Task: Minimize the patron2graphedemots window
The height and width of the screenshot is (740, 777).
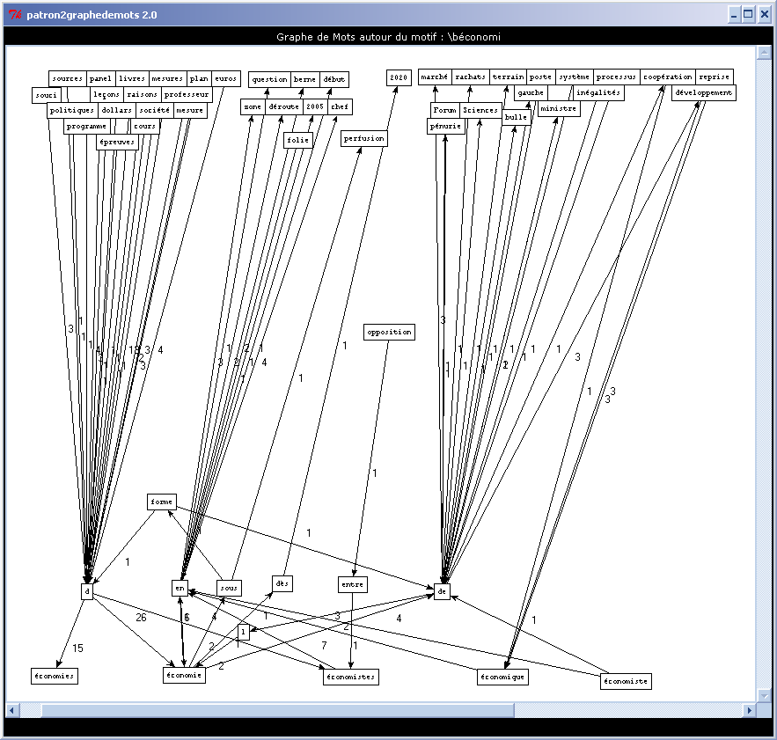Action: [x=735, y=15]
